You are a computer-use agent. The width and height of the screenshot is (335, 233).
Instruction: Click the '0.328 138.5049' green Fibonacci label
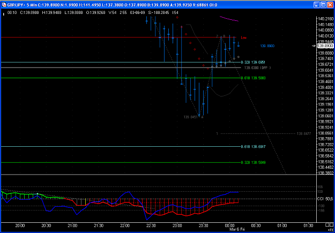[x=253, y=162]
